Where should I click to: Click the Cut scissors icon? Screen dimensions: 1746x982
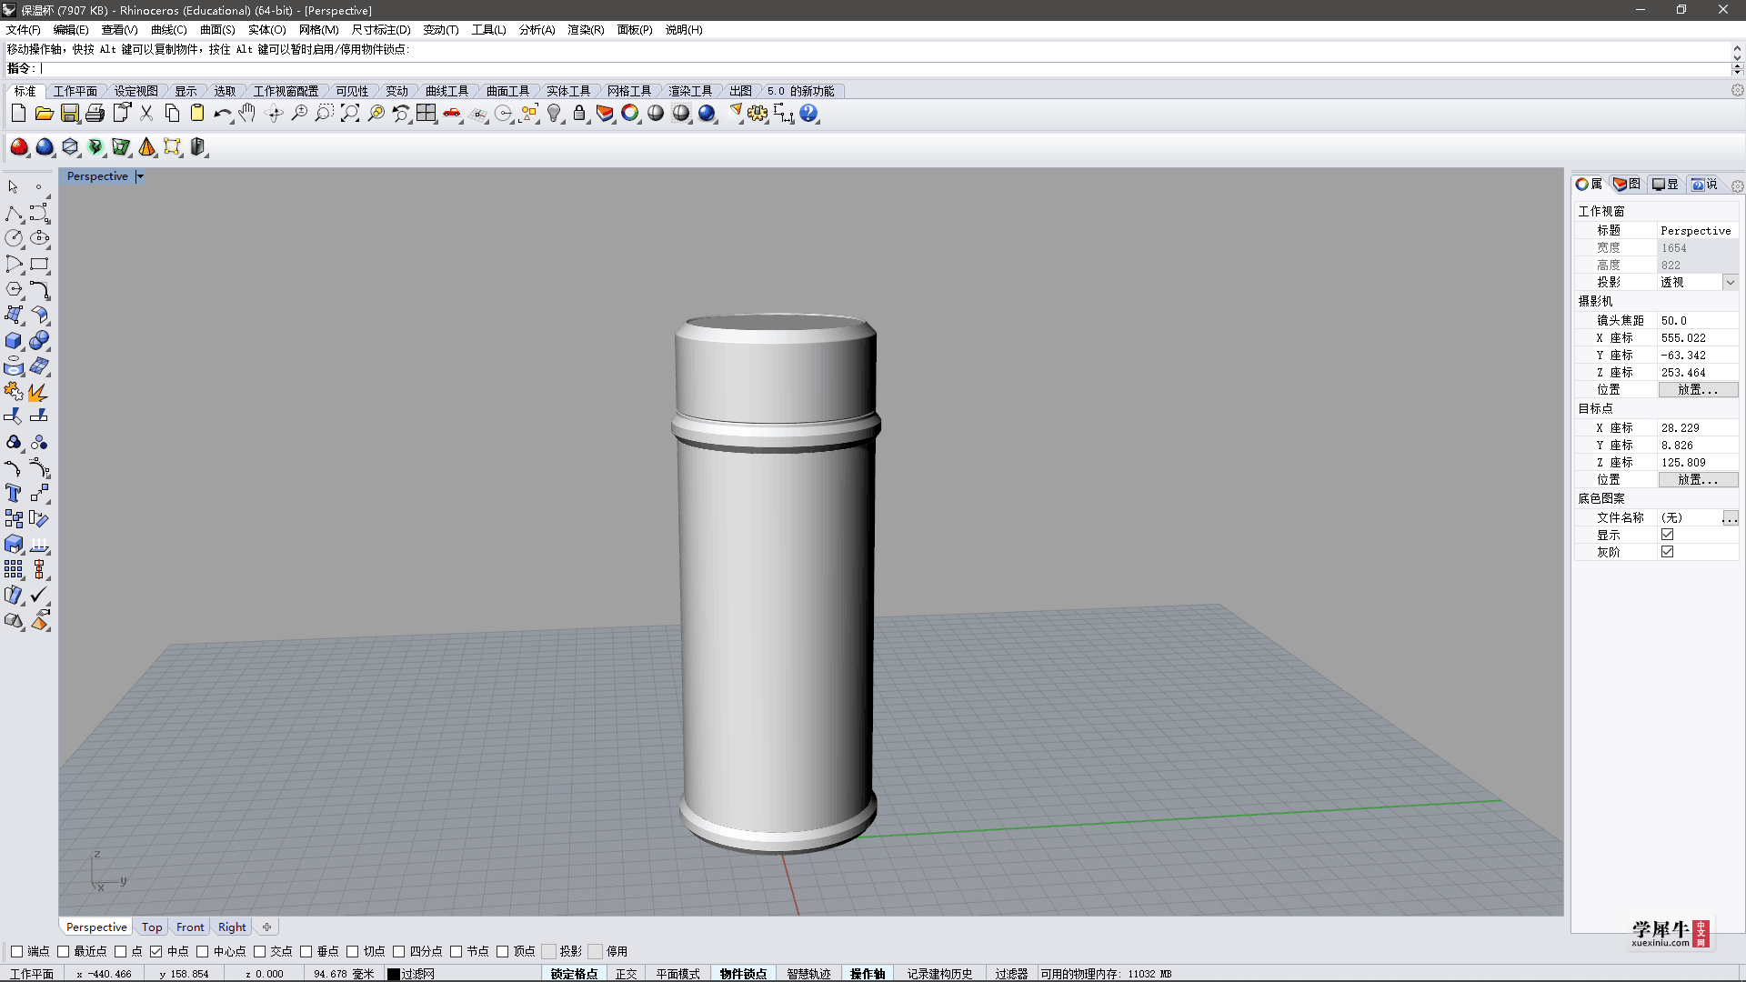[146, 114]
